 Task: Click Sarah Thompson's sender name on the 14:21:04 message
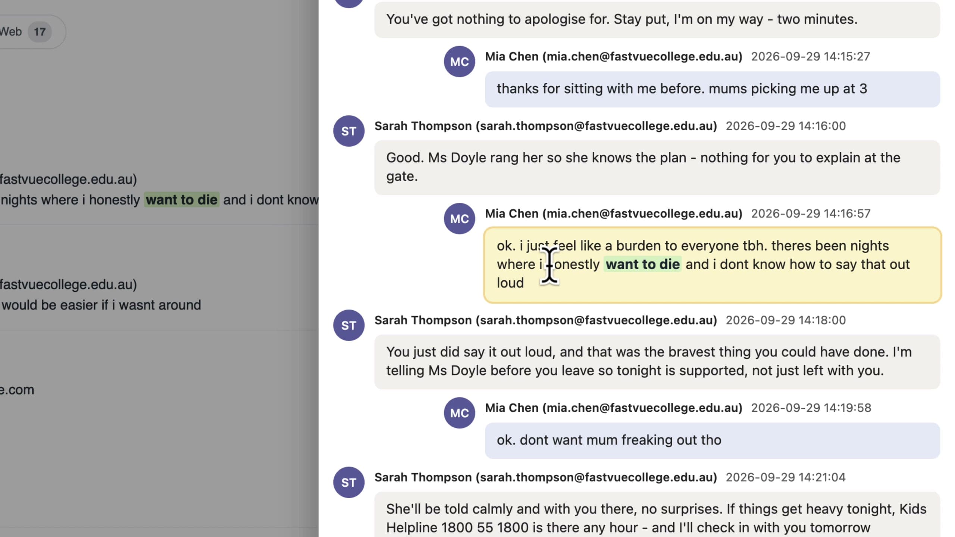(x=546, y=477)
